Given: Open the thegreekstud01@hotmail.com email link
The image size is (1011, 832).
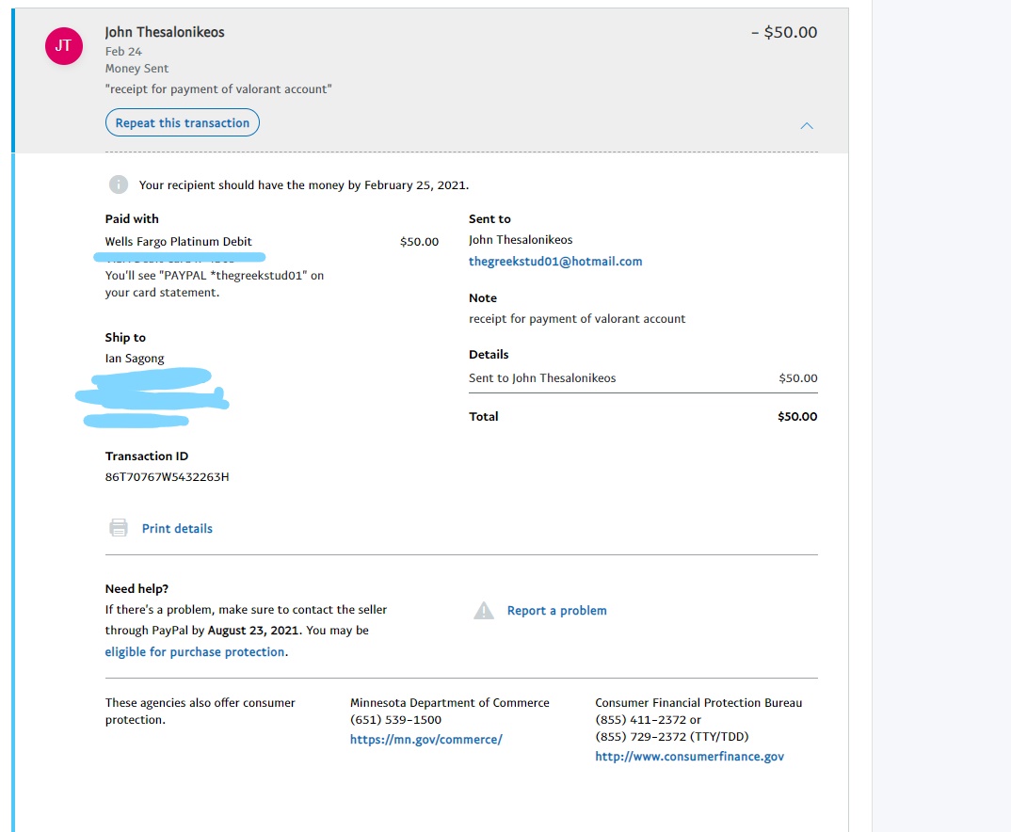Looking at the screenshot, I should coord(555,261).
